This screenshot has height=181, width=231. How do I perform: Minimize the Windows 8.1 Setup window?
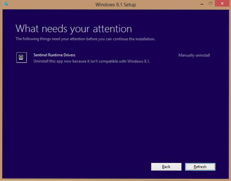point(200,4)
